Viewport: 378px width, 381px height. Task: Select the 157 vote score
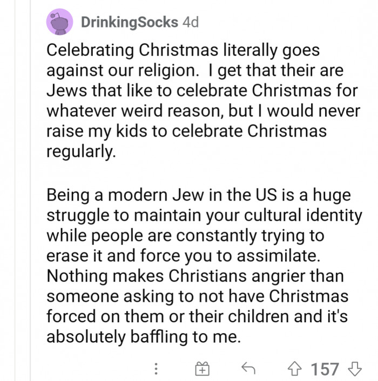pyautogui.click(x=325, y=369)
